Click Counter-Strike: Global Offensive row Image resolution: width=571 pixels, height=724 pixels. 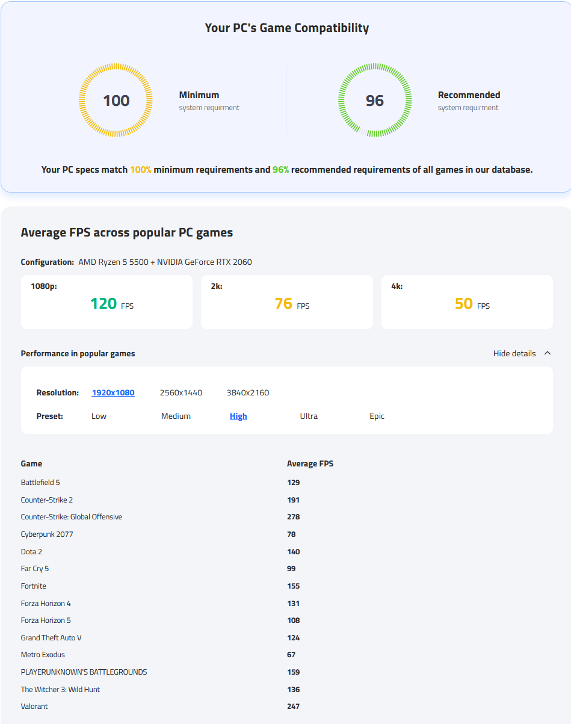[x=286, y=517]
